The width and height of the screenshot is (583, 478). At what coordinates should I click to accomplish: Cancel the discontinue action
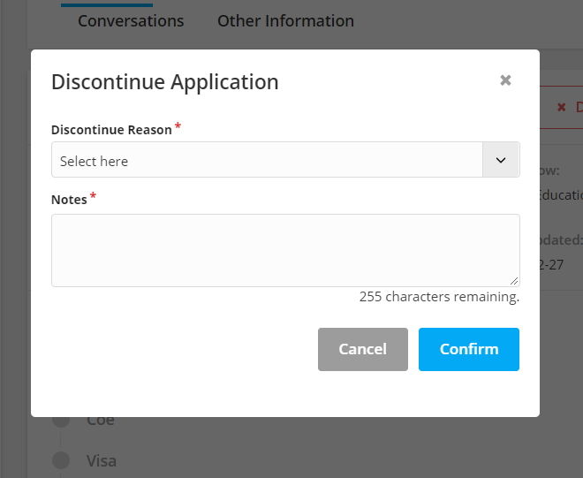(362, 349)
